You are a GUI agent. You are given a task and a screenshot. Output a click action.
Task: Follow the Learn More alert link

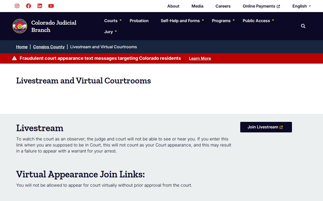click(x=200, y=58)
